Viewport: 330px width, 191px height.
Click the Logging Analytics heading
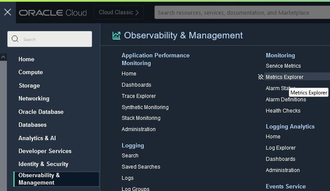tap(290, 126)
